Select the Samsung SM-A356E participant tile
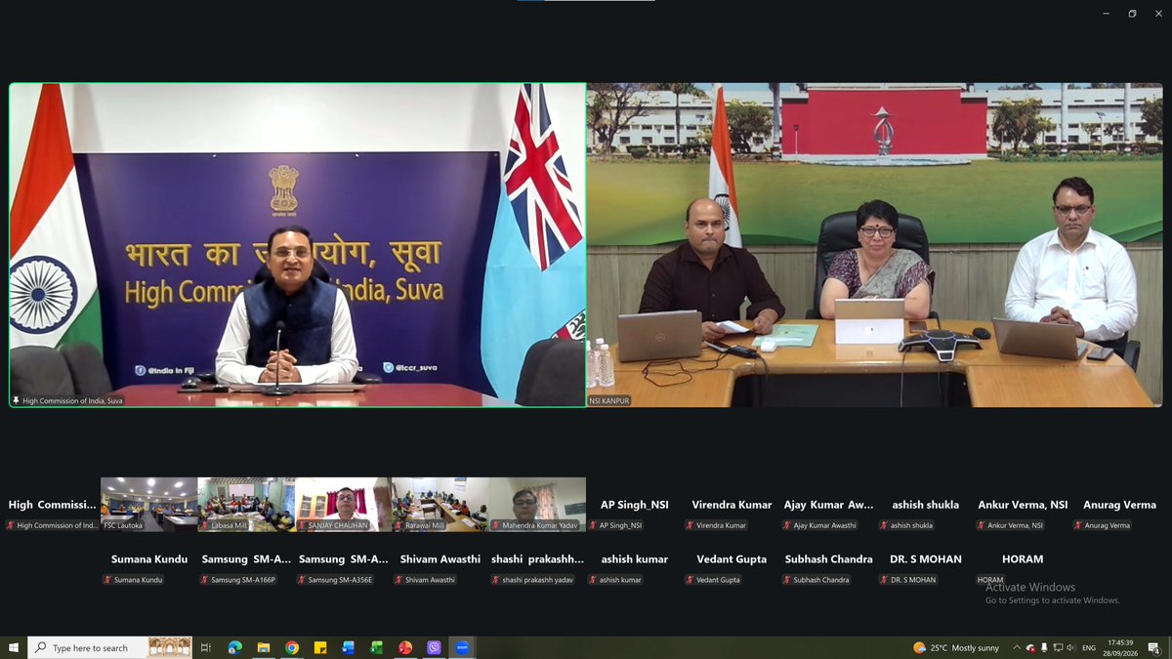 pos(343,559)
